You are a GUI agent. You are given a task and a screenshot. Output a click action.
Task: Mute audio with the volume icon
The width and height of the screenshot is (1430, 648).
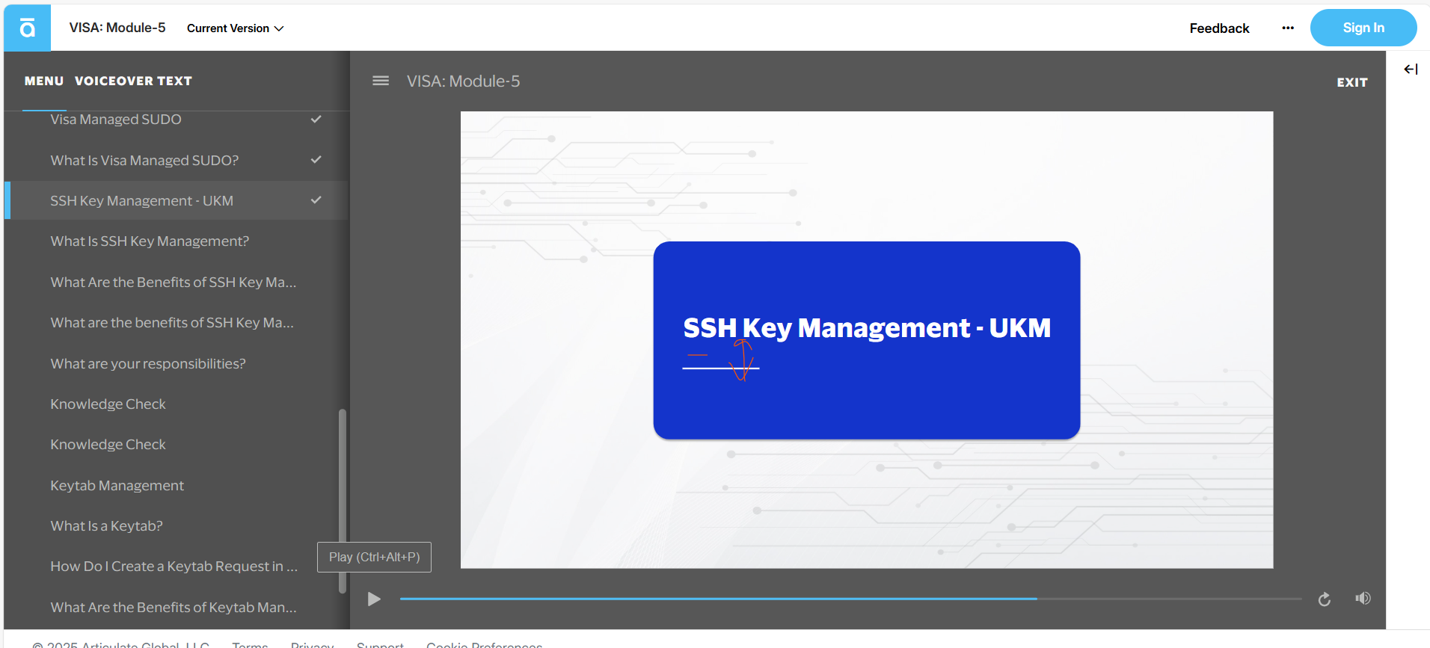(1363, 598)
